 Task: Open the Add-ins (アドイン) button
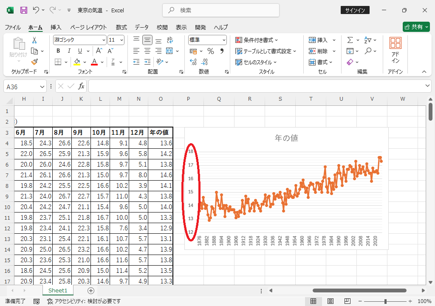(395, 51)
